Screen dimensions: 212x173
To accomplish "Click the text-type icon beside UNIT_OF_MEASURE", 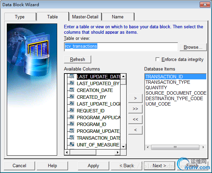I will [72, 144].
